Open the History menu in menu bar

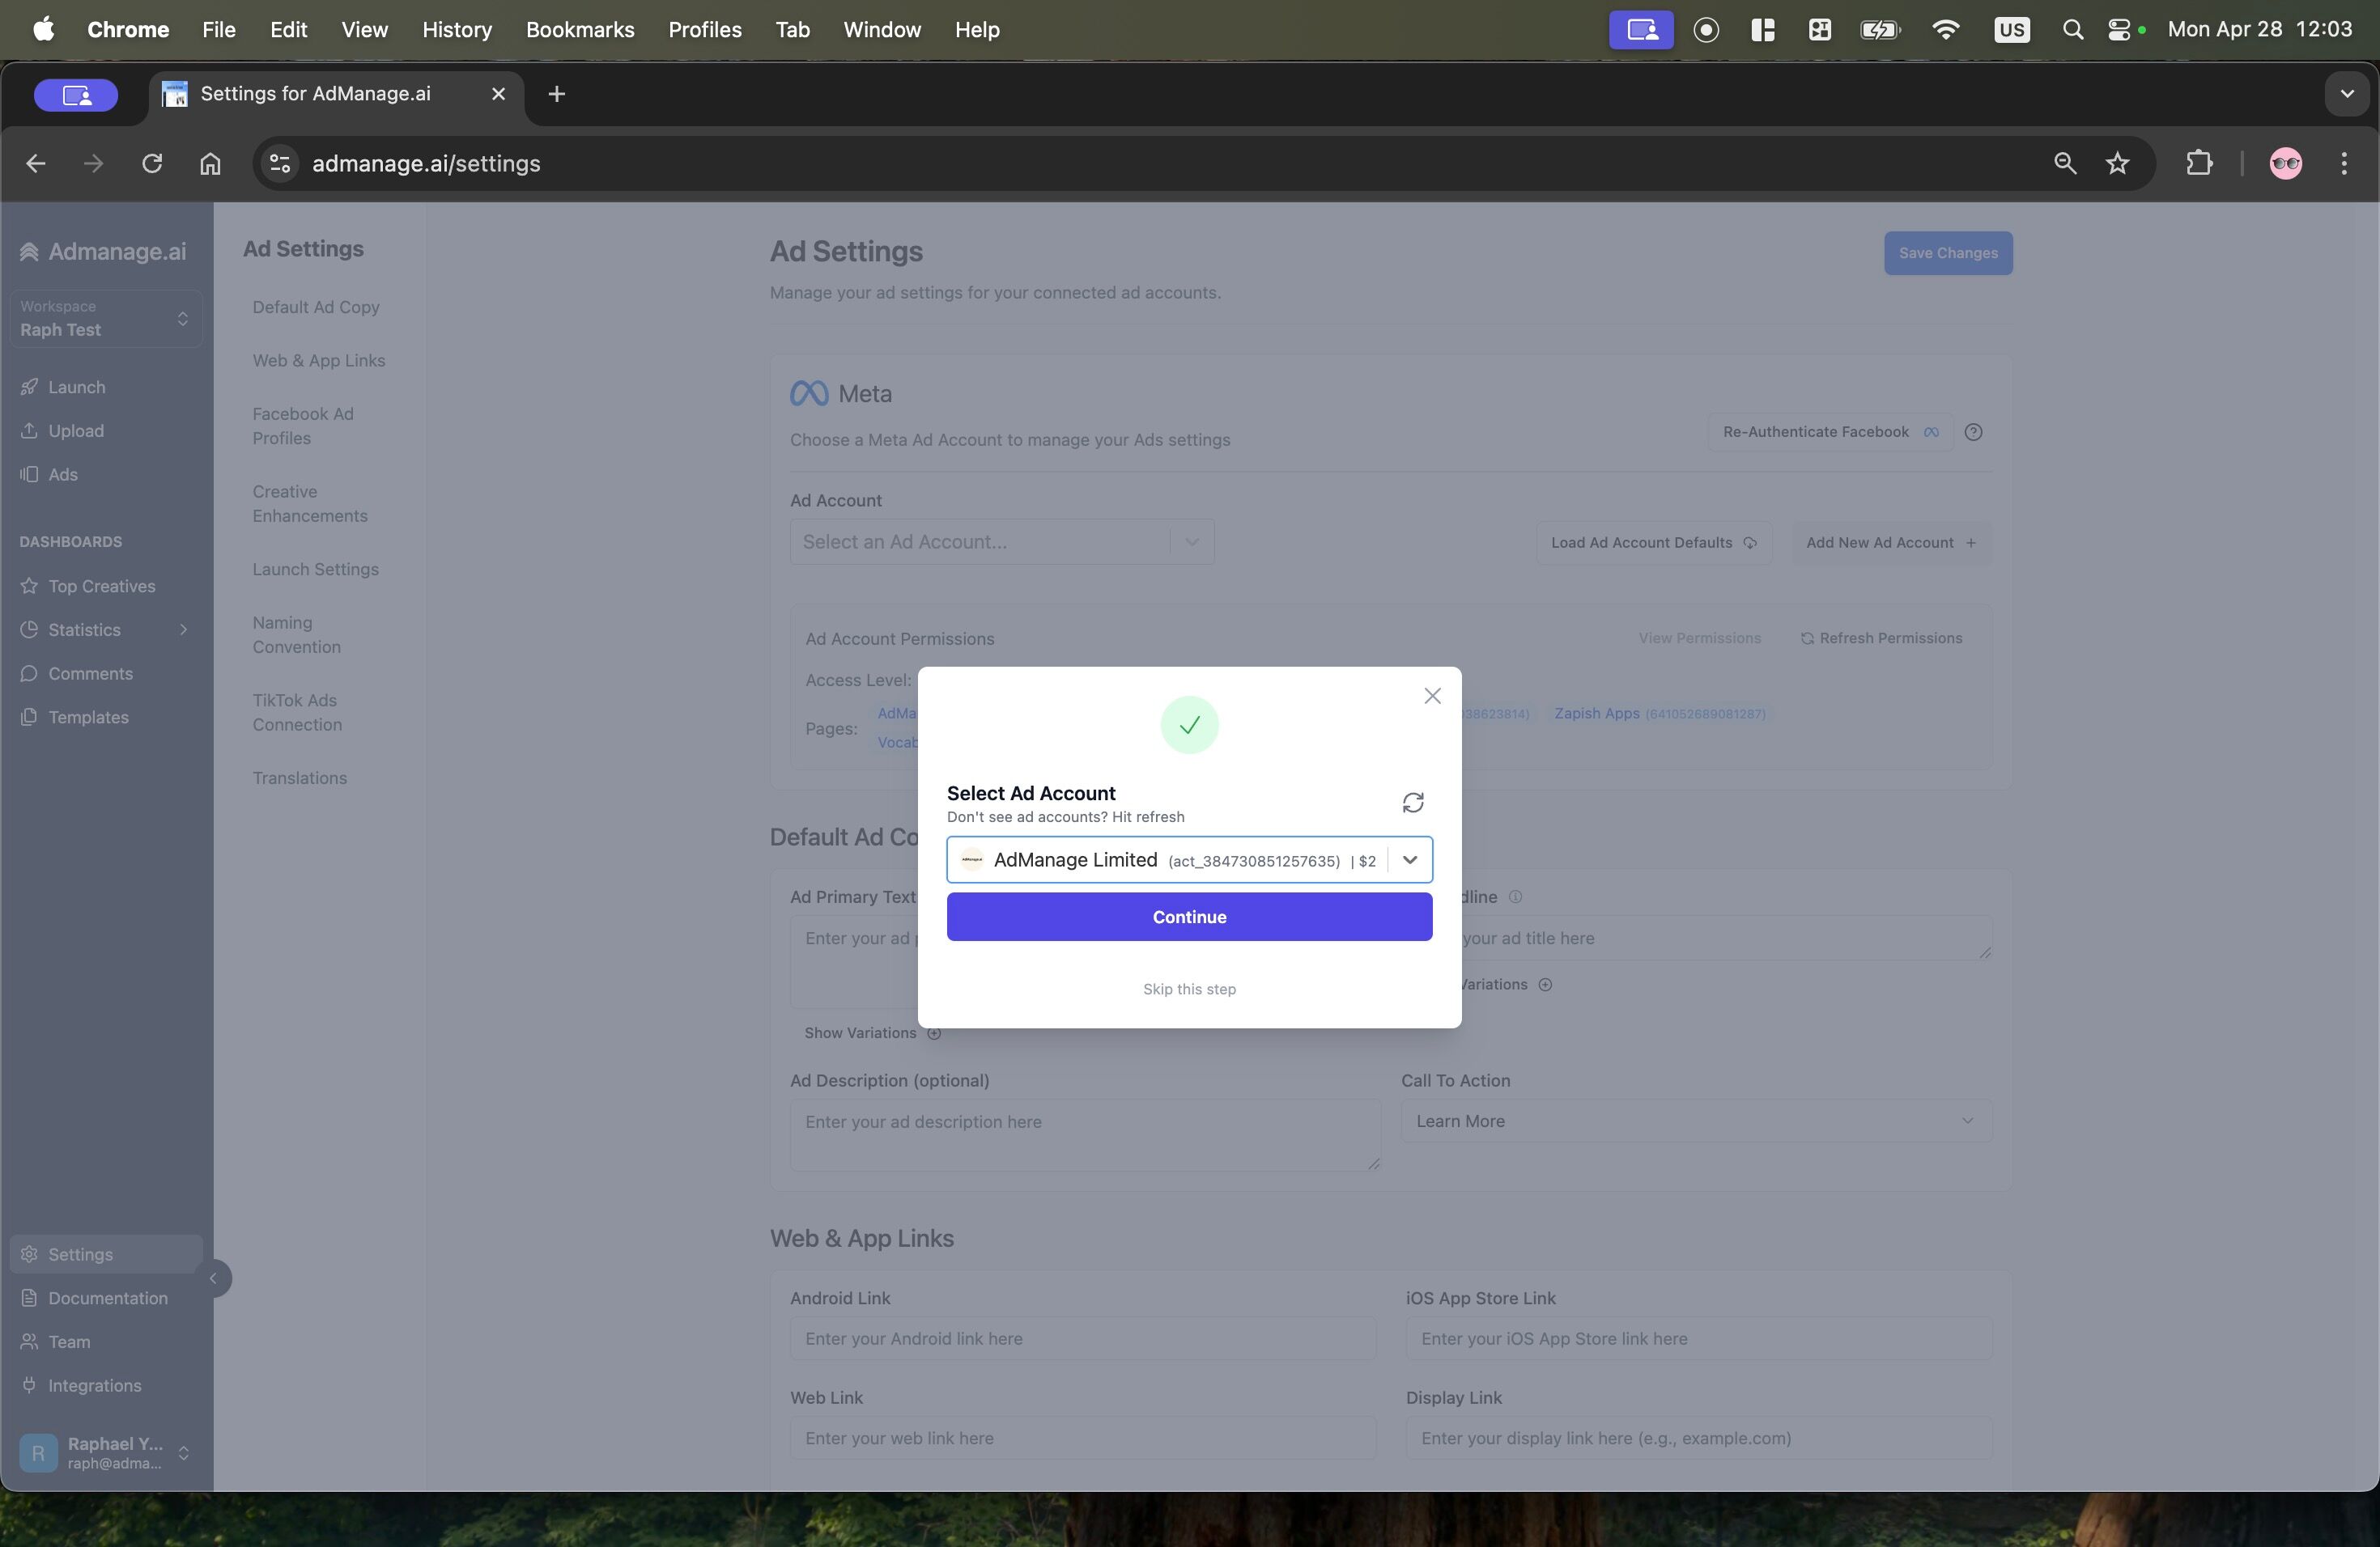click(456, 30)
